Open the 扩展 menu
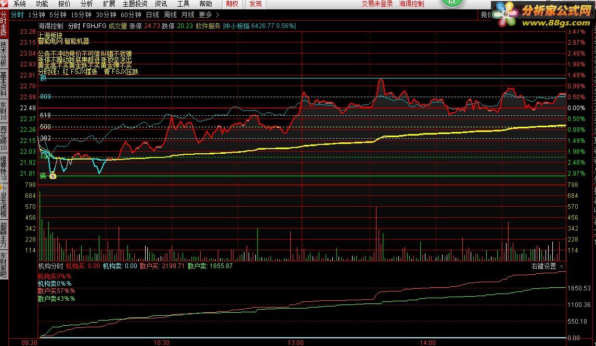596x346 pixels. (x=109, y=4)
